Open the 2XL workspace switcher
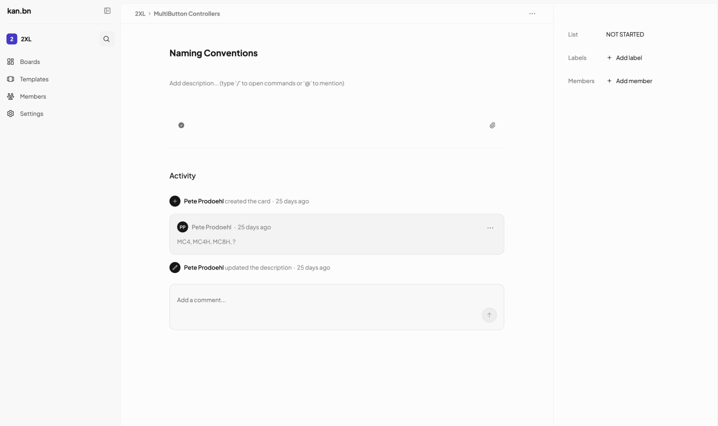This screenshot has width=718, height=426. point(19,39)
